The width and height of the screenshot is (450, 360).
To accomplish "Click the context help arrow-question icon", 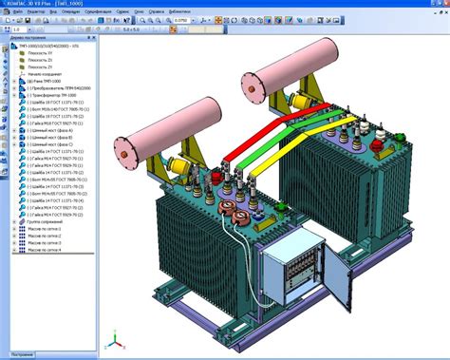I will 126,21.
